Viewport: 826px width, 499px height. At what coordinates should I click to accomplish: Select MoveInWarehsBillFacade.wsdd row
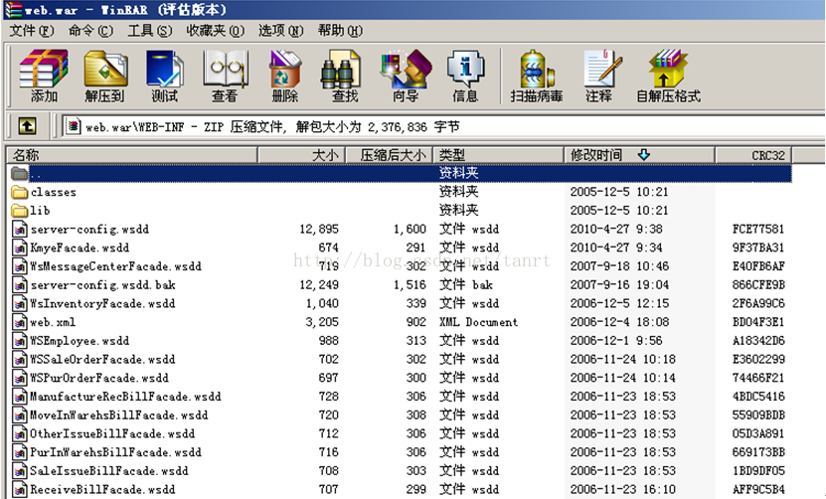[399, 416]
